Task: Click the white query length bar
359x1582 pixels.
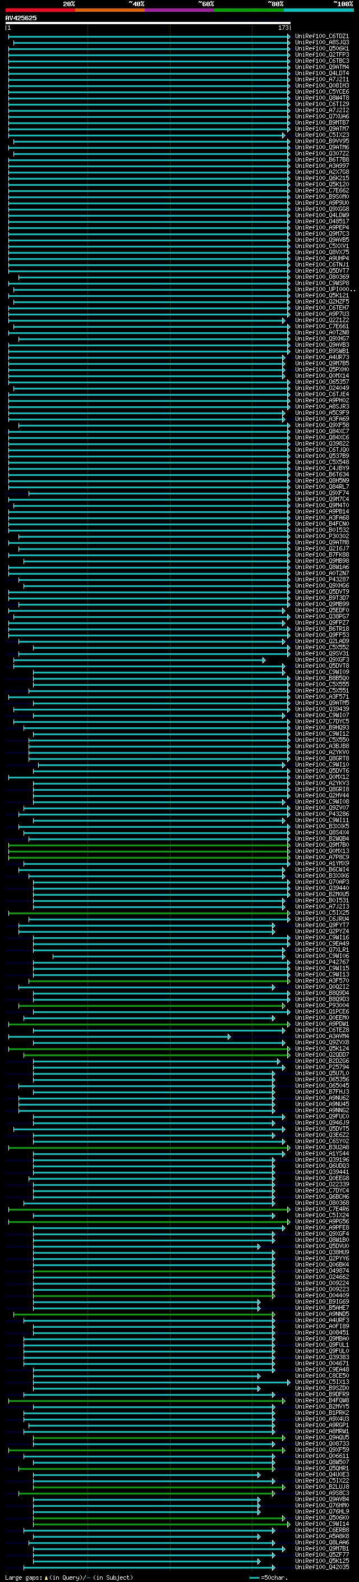Action: click(148, 22)
